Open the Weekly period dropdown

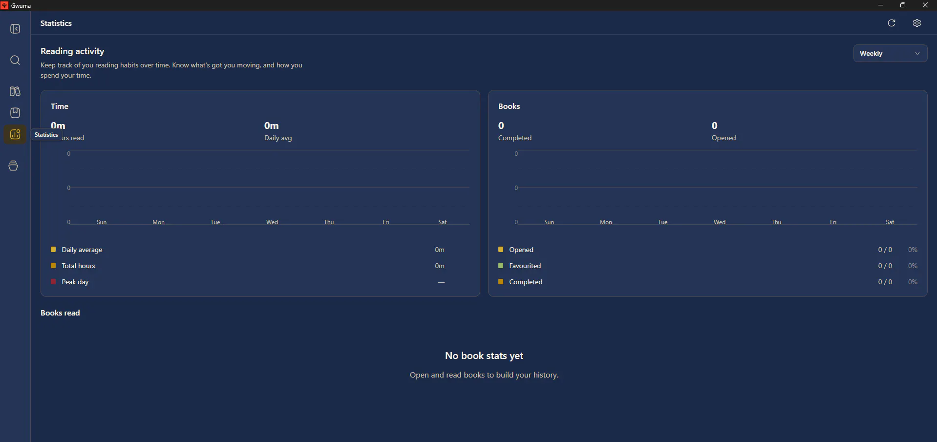coord(890,53)
